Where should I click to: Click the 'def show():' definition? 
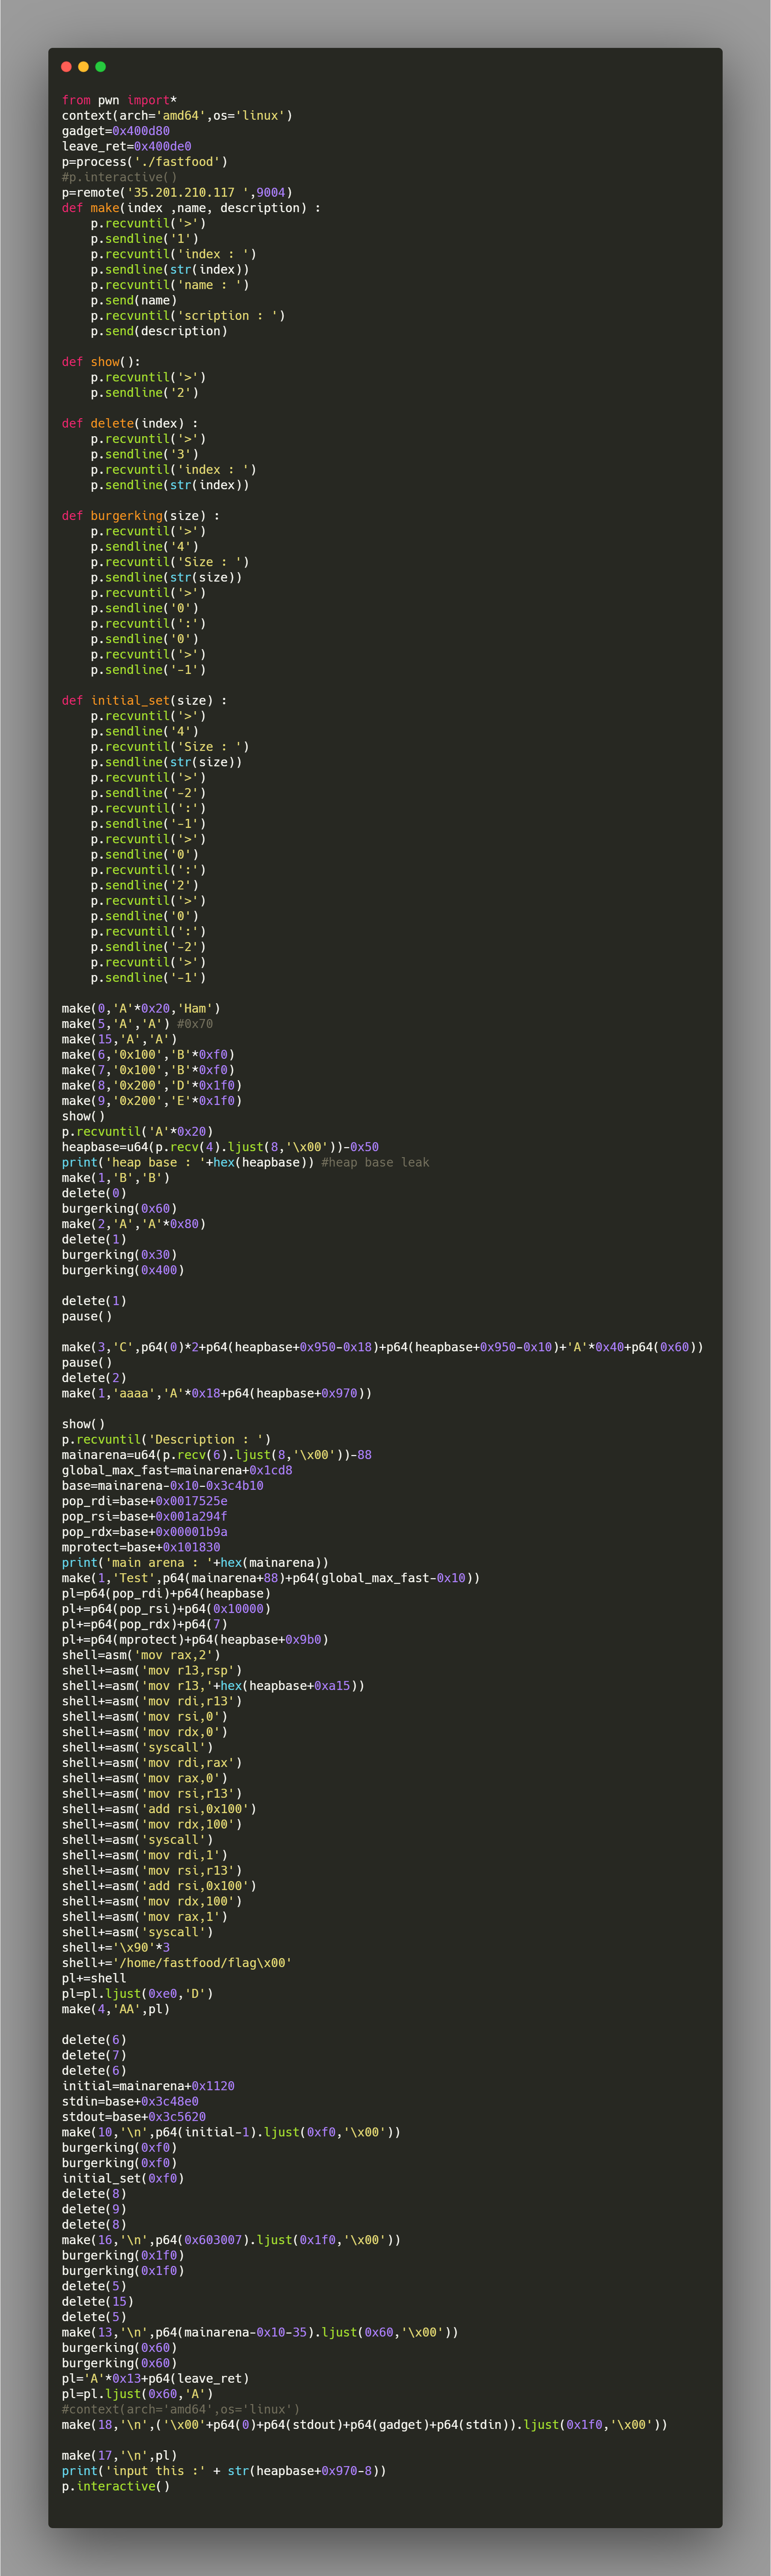[x=101, y=362]
